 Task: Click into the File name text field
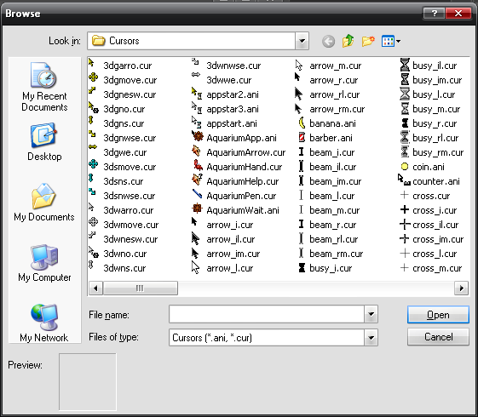[x=267, y=314]
